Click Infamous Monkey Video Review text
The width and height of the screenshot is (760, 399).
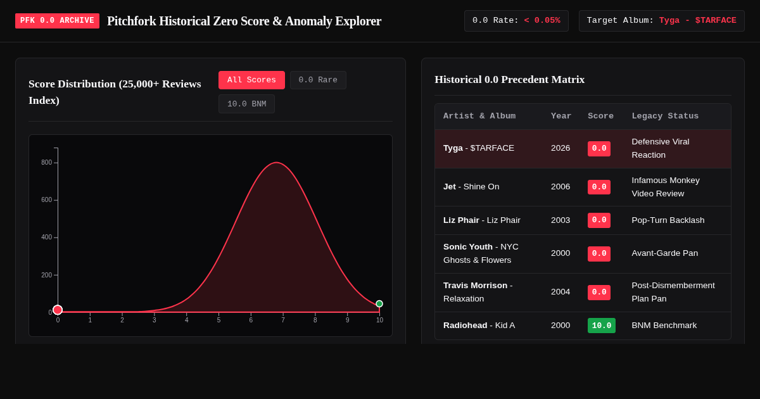tap(666, 187)
